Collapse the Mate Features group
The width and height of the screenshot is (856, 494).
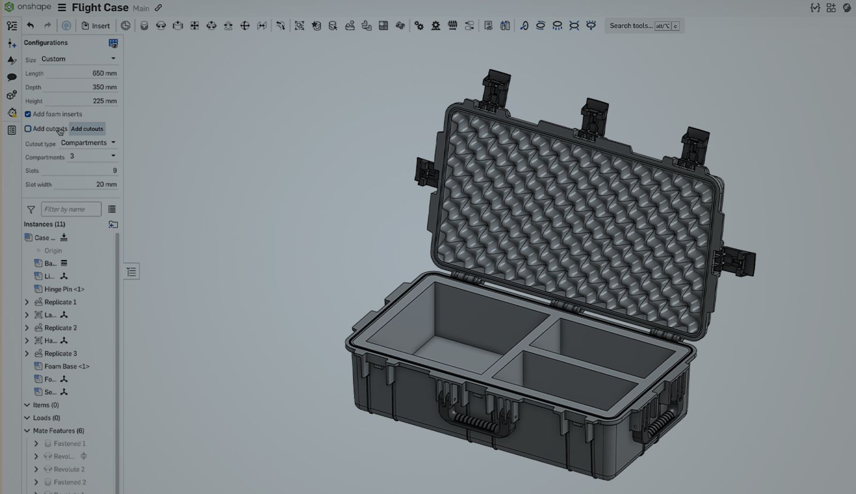(27, 431)
